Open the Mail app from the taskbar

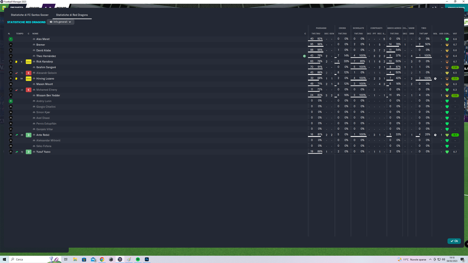(93, 259)
